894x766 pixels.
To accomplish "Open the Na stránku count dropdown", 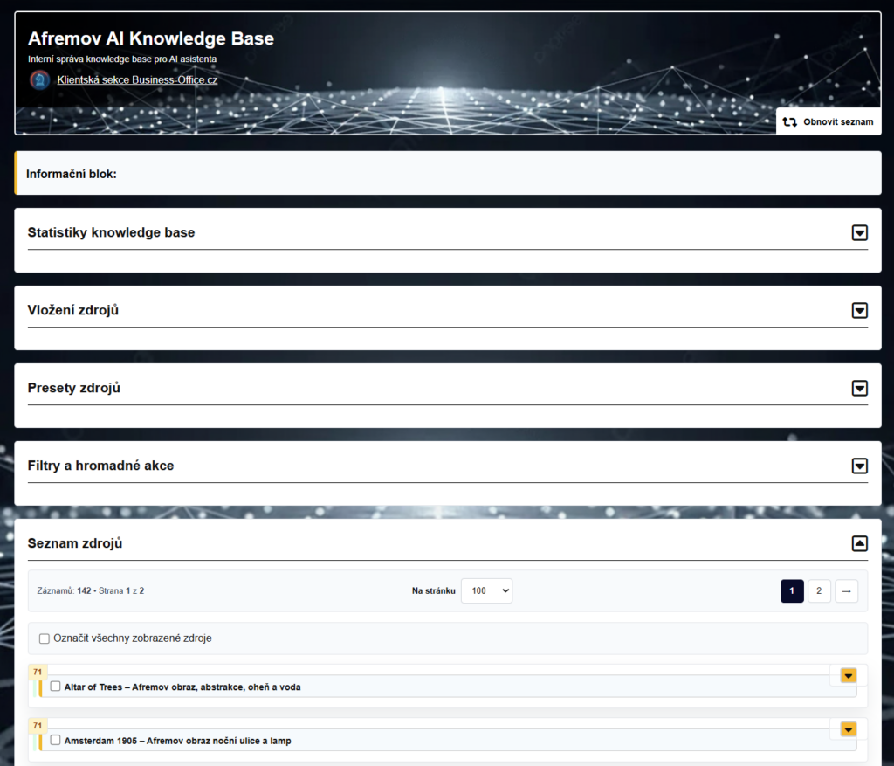I will tap(486, 591).
